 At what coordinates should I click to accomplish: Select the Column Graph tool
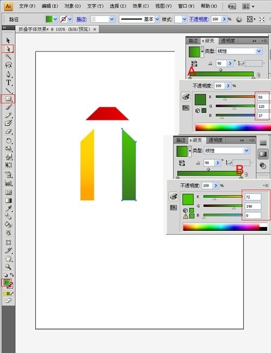click(x=8, y=183)
